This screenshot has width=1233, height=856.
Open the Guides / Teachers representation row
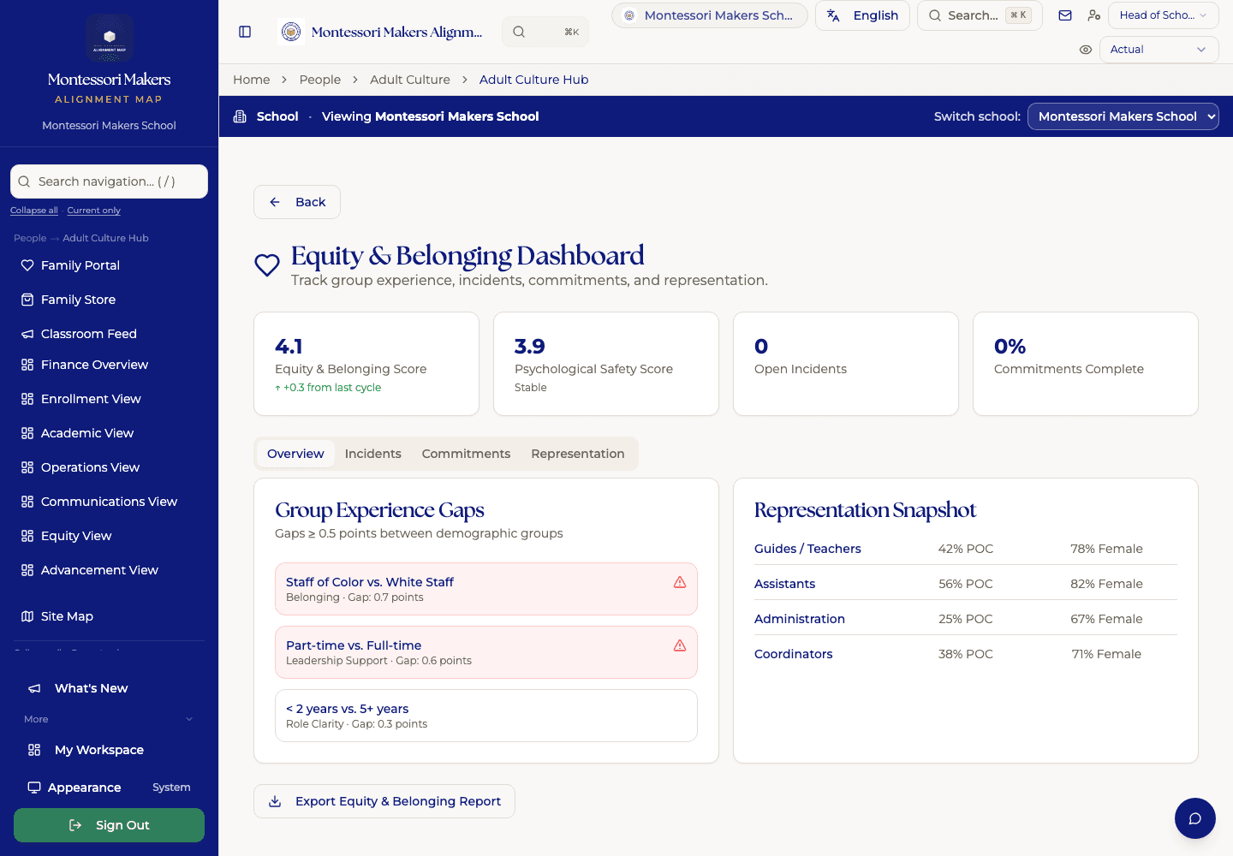966,549
